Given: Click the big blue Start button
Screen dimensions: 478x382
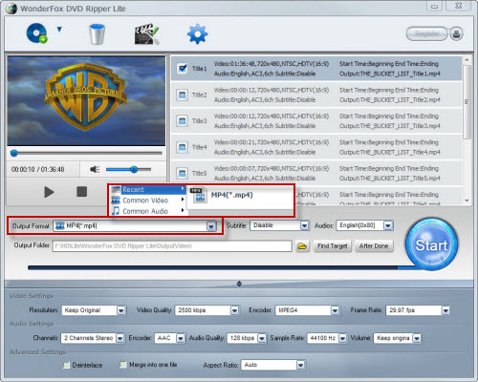Looking at the screenshot, I should [431, 244].
